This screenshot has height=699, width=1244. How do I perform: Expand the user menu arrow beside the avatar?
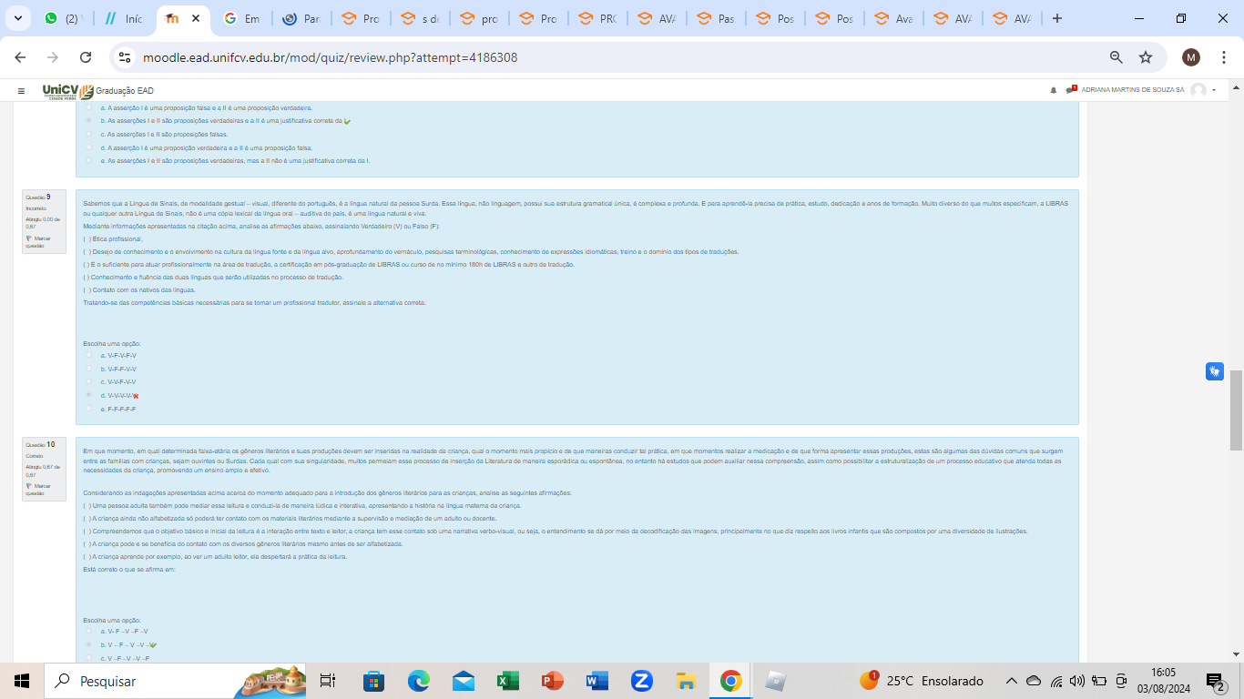[x=1214, y=90]
